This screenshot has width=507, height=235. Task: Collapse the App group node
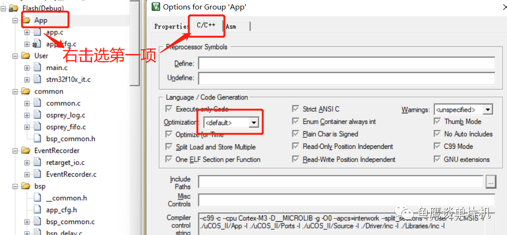[x=15, y=20]
